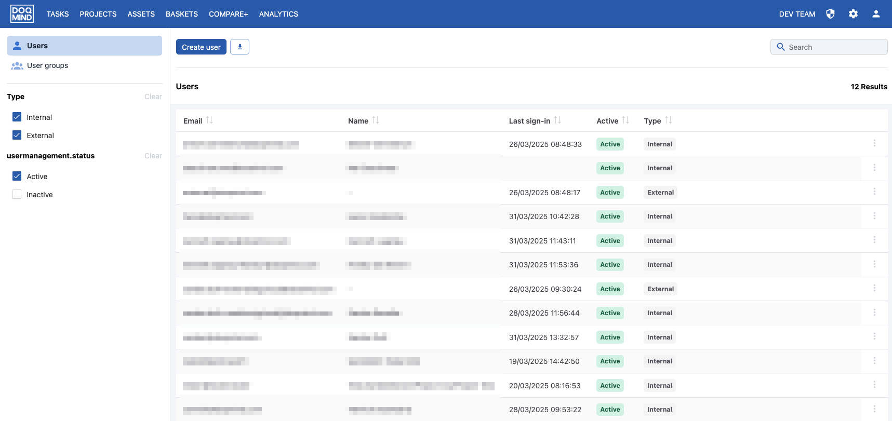The height and width of the screenshot is (421, 892).
Task: Click the Last sign-in column header
Action: click(529, 121)
